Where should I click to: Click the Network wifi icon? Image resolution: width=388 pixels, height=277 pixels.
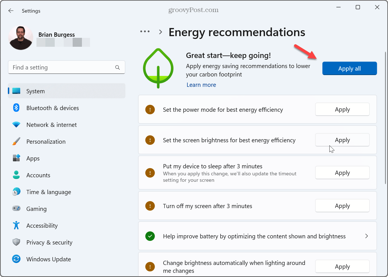point(16,125)
